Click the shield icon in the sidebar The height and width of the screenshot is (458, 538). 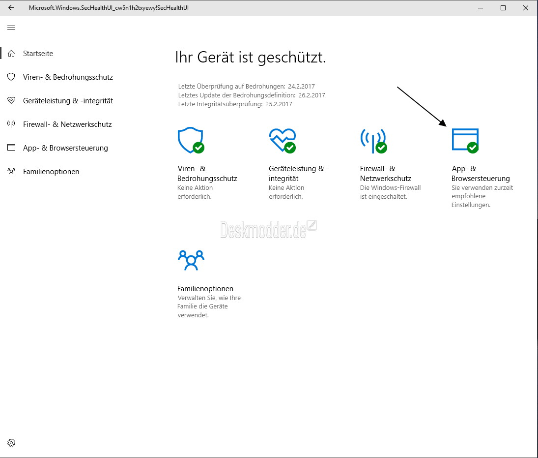pos(11,77)
